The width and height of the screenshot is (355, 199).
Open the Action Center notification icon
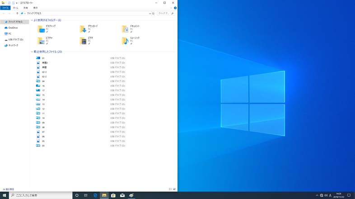[x=349, y=195]
